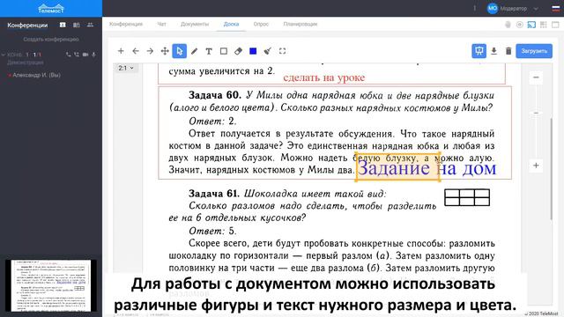Open the Планировщик tab
The image size is (564, 317).
[301, 24]
